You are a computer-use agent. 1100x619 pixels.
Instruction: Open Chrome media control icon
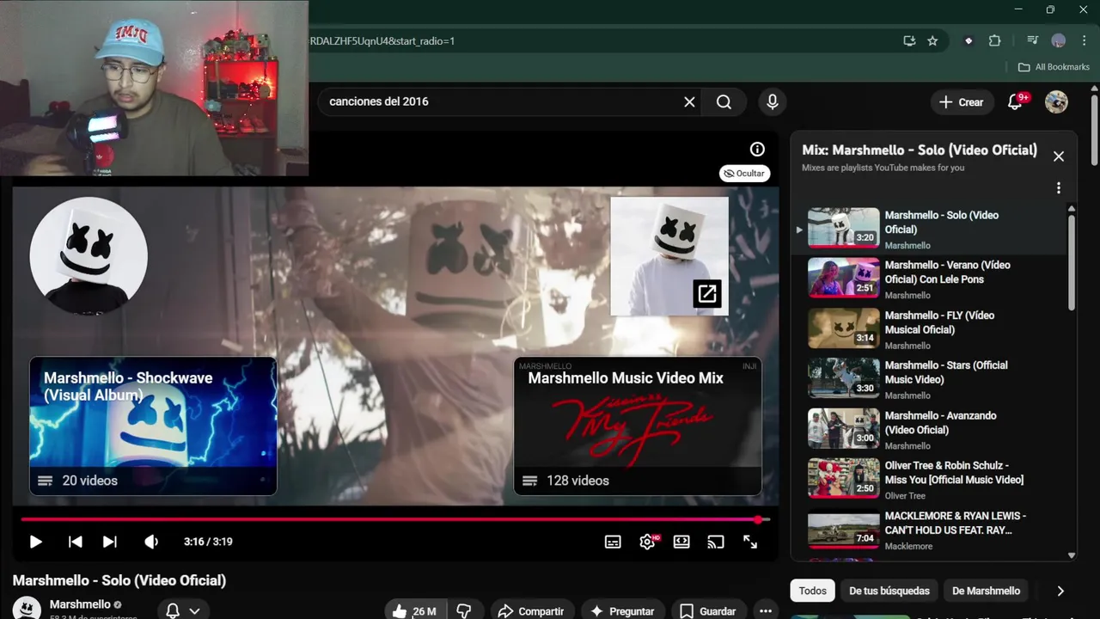pos(1033,40)
